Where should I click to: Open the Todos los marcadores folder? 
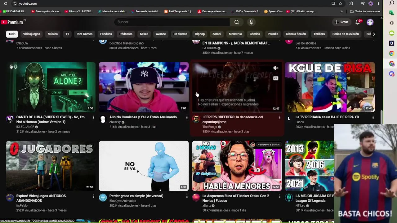365,11
